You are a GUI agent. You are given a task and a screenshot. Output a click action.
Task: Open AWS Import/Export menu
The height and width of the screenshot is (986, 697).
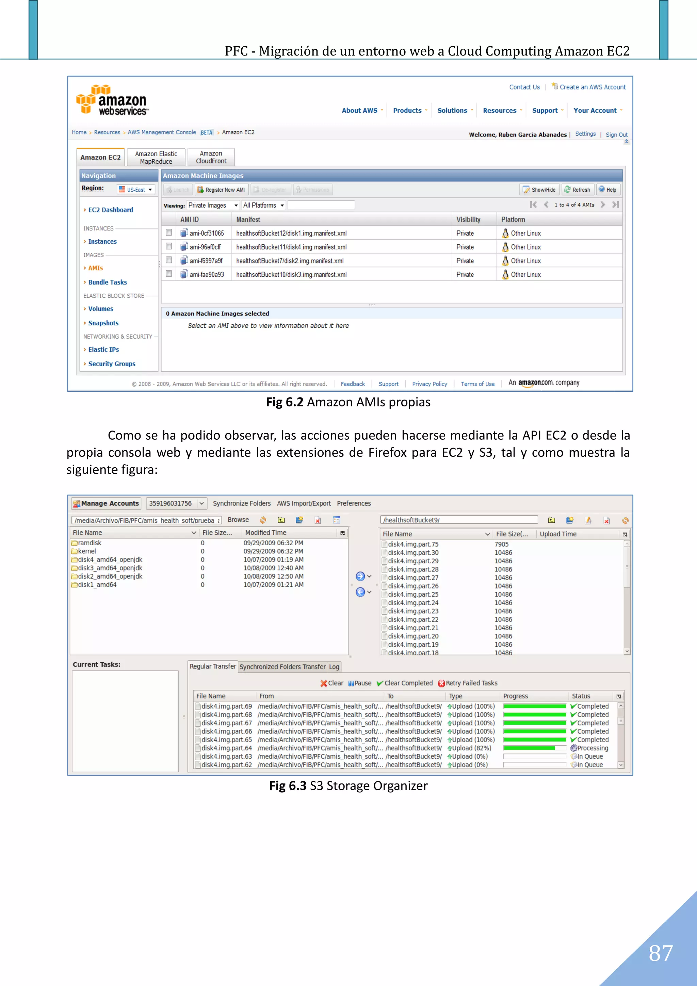point(304,503)
